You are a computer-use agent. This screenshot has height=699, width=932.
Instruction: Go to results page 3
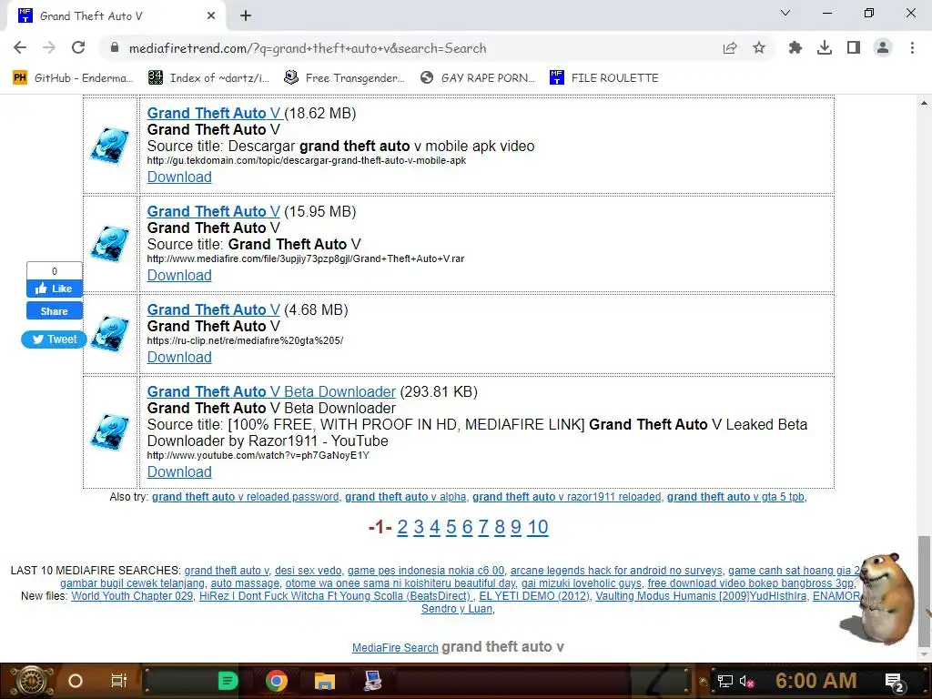419,527
